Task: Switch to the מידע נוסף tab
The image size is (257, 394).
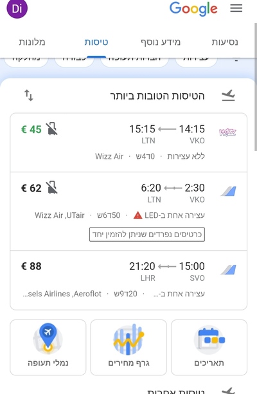Action: point(161,42)
